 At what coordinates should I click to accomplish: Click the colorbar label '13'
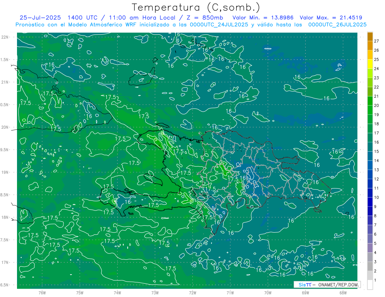point(377,170)
